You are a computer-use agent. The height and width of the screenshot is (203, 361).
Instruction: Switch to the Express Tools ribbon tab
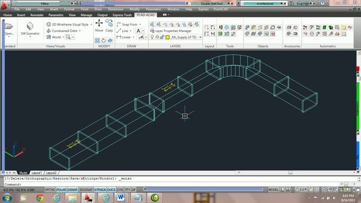122,15
